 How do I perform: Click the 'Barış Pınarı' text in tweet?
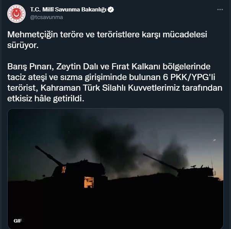[29, 67]
